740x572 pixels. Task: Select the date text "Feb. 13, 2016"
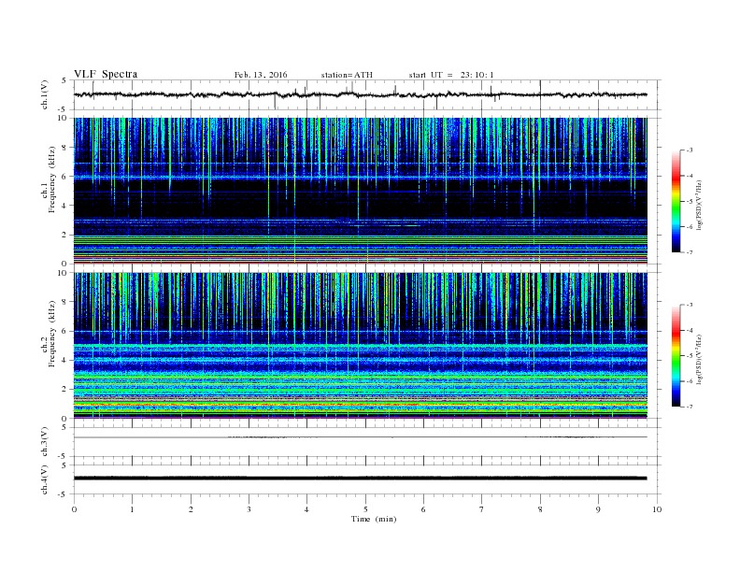(x=261, y=75)
